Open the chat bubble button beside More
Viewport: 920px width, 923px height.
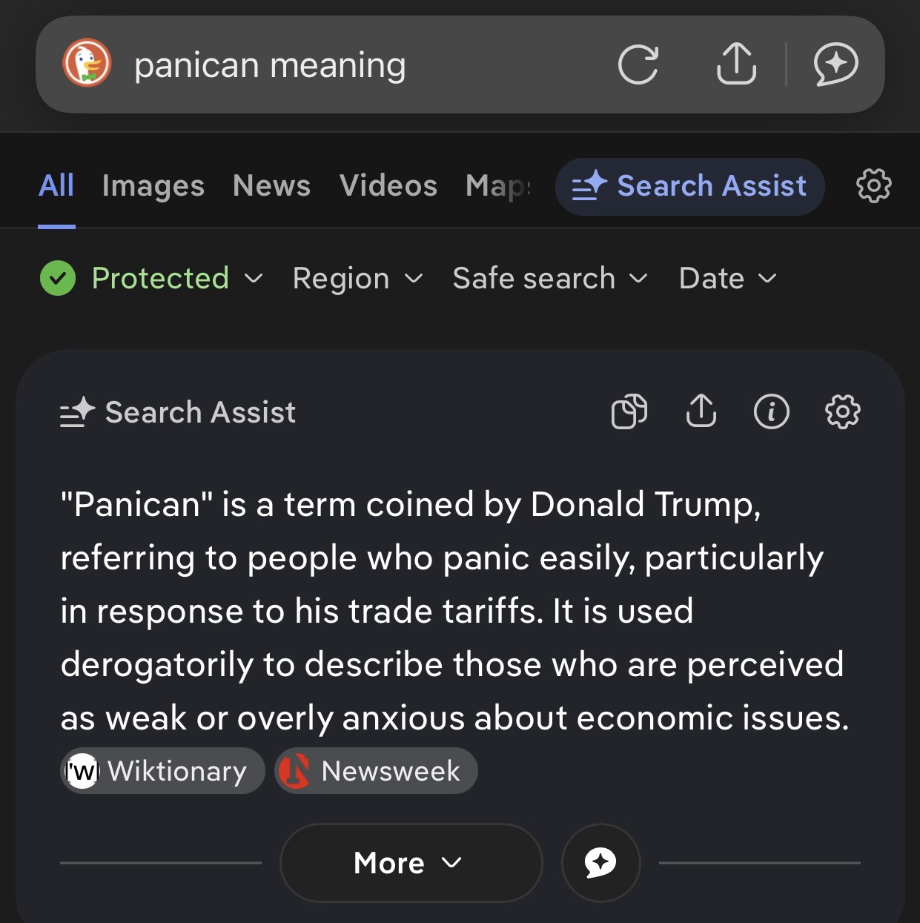pos(600,862)
